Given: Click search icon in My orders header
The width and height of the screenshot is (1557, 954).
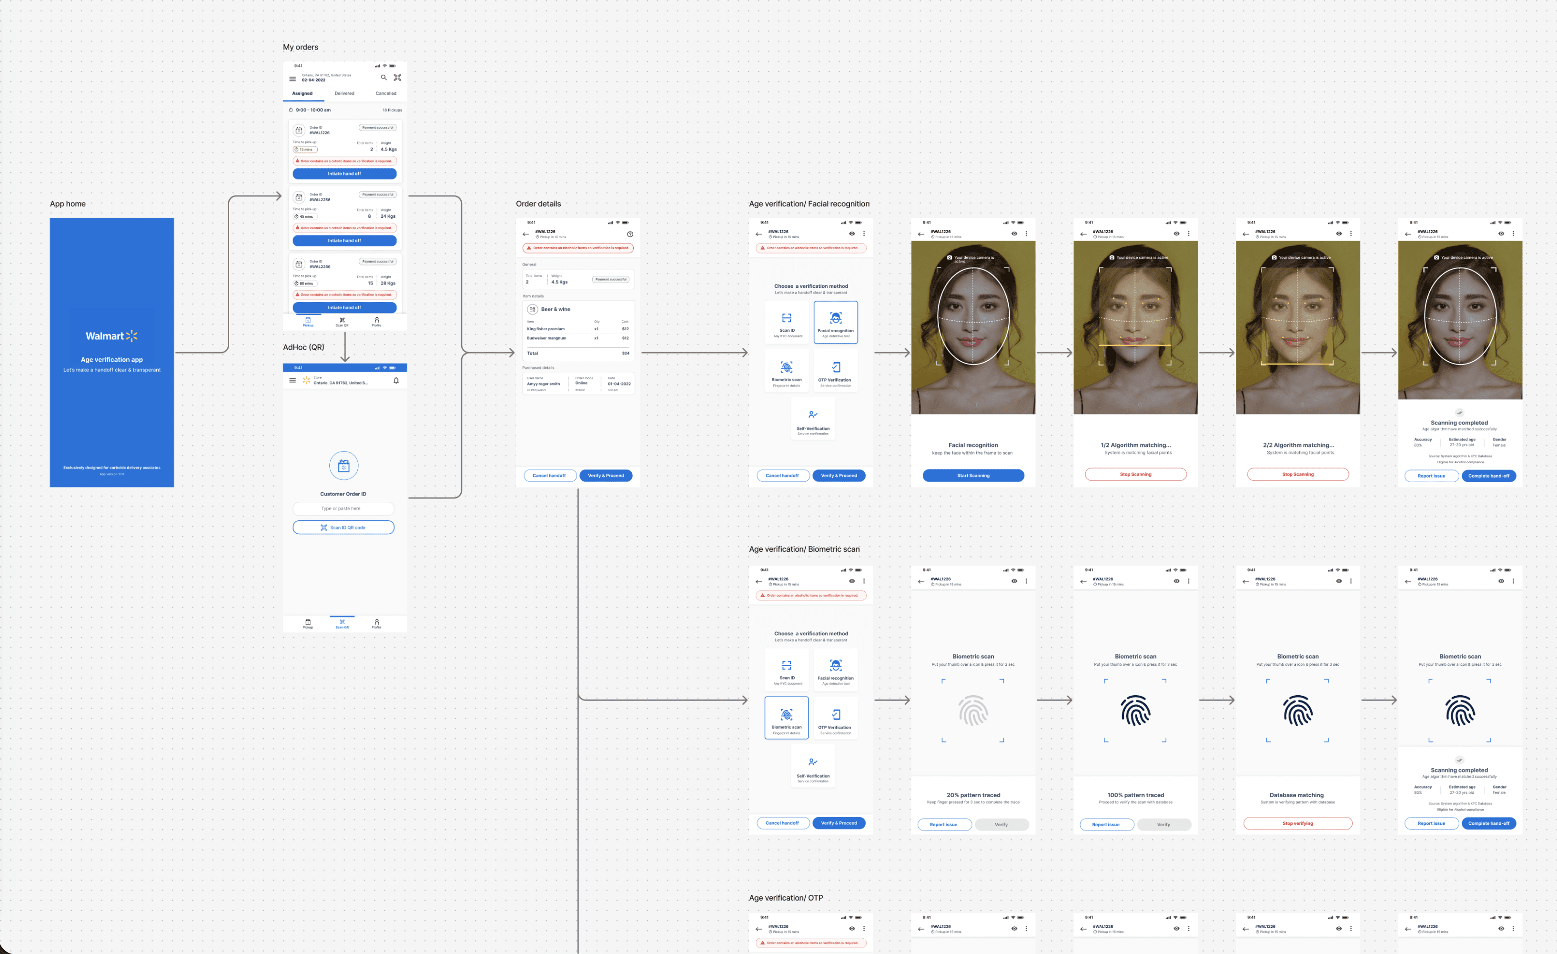Looking at the screenshot, I should (384, 78).
